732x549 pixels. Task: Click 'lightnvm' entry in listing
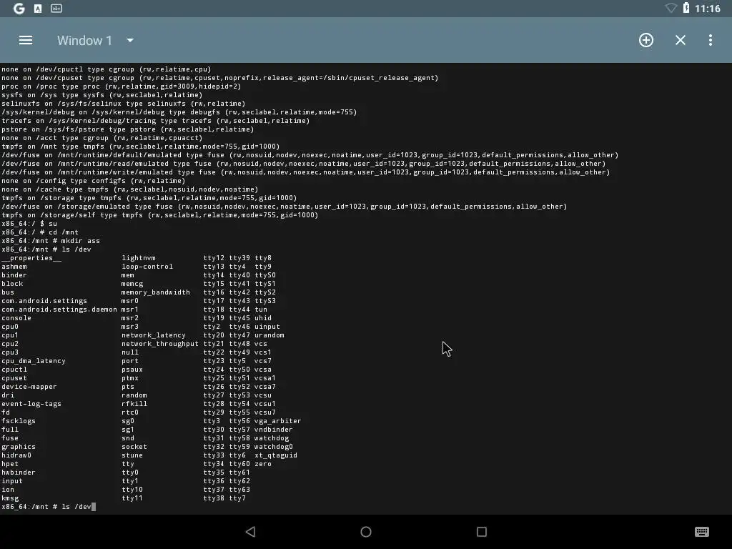139,258
